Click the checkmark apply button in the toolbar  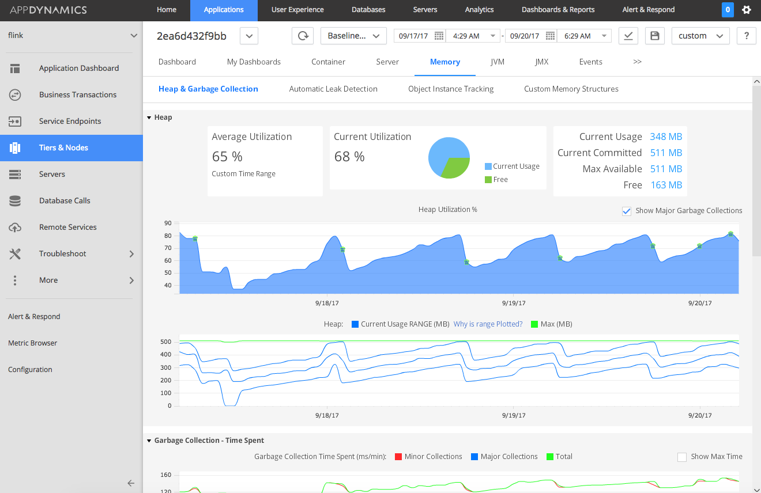(x=628, y=36)
